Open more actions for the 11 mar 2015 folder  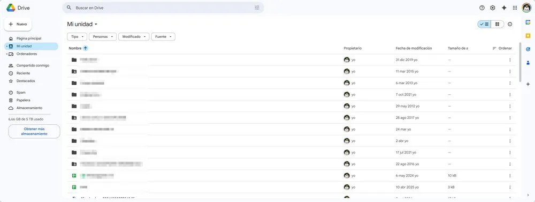pyautogui.click(x=510, y=71)
